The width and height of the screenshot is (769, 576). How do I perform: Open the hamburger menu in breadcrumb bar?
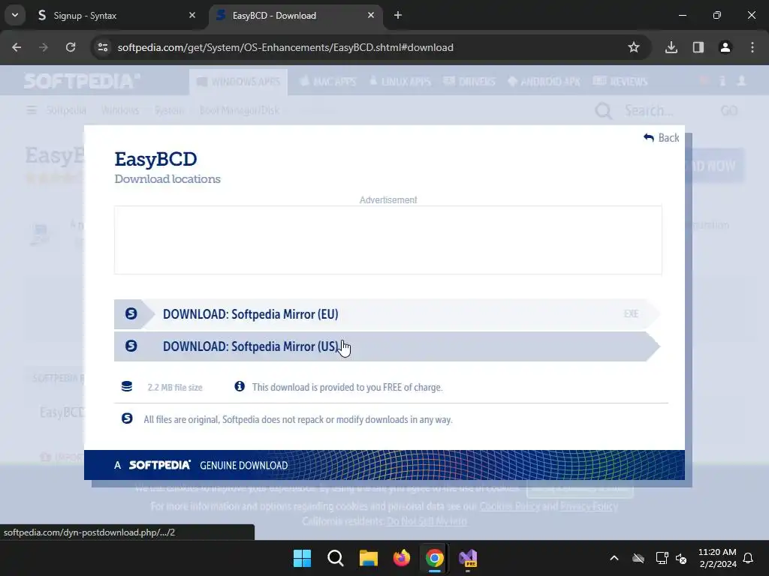[x=32, y=110]
